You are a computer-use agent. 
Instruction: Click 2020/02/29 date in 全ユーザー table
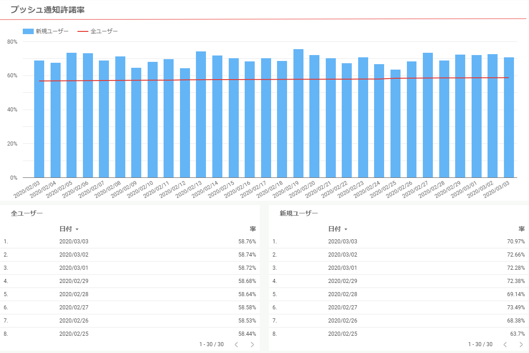click(74, 281)
